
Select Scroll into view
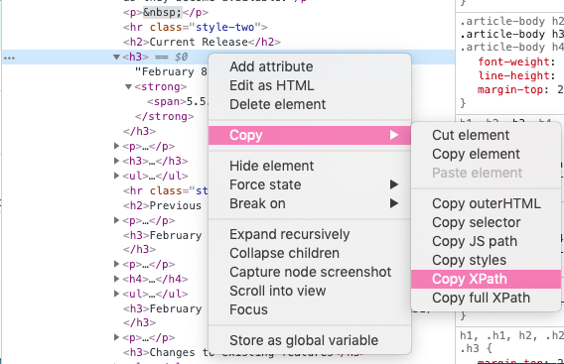point(310,291)
